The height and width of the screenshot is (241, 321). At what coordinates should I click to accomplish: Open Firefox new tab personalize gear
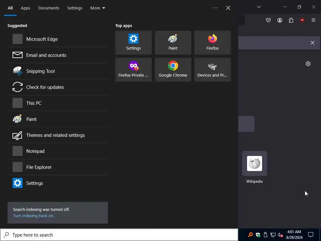click(x=308, y=64)
